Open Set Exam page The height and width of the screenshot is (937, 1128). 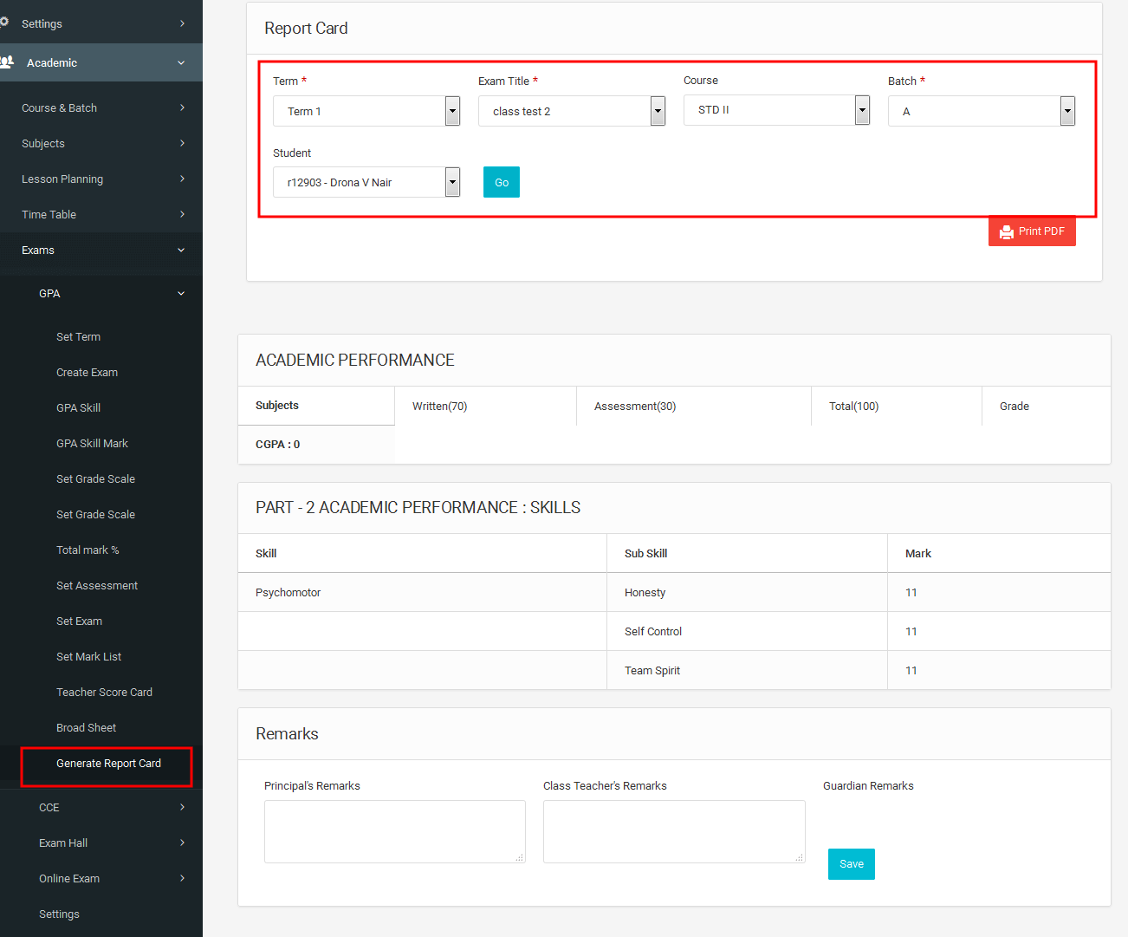79,621
